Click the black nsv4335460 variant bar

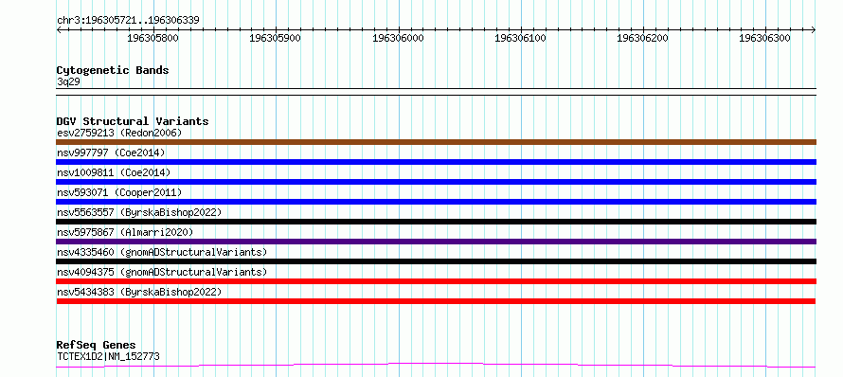[436, 261]
